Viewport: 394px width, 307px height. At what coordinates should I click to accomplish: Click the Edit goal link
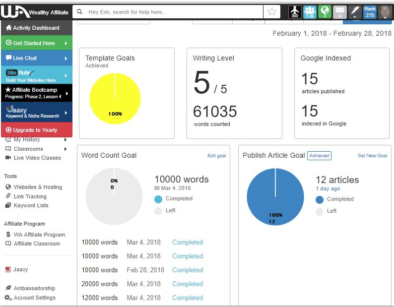coord(216,156)
